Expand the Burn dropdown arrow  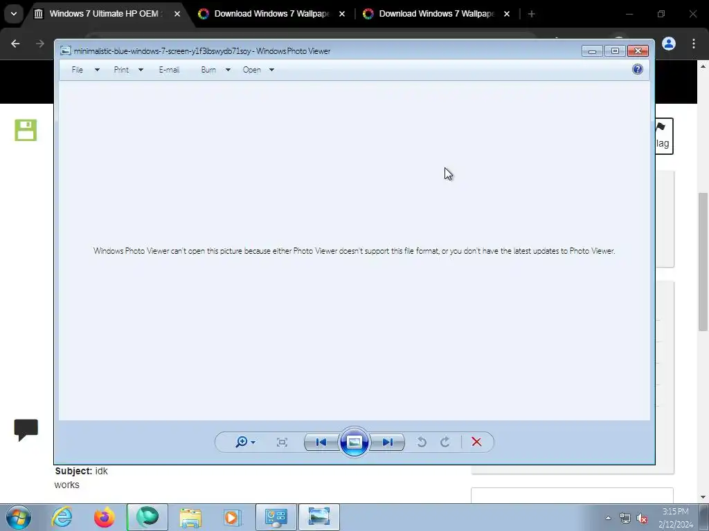228,70
